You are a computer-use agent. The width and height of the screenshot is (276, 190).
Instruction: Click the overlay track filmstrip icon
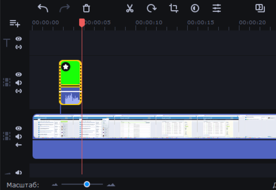coord(7,82)
